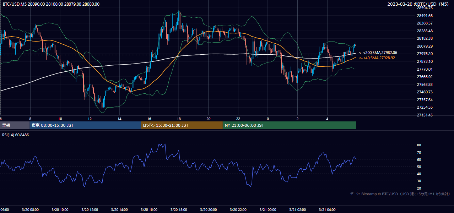
Task: Click the BTC/USD,M5 OHLC header text
Action: click(51, 4)
